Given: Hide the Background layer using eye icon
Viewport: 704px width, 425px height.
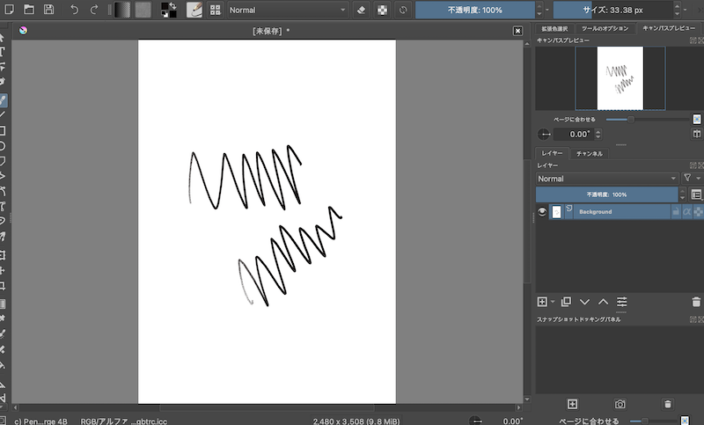Looking at the screenshot, I should (x=542, y=212).
